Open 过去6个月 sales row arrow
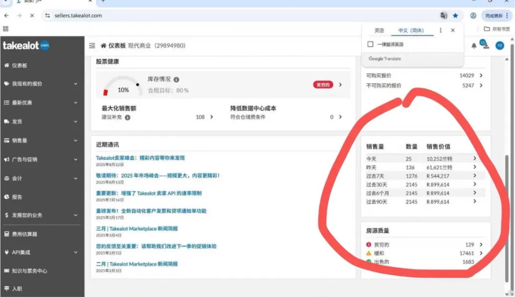Image resolution: width=515 pixels, height=297 pixels. 474,193
